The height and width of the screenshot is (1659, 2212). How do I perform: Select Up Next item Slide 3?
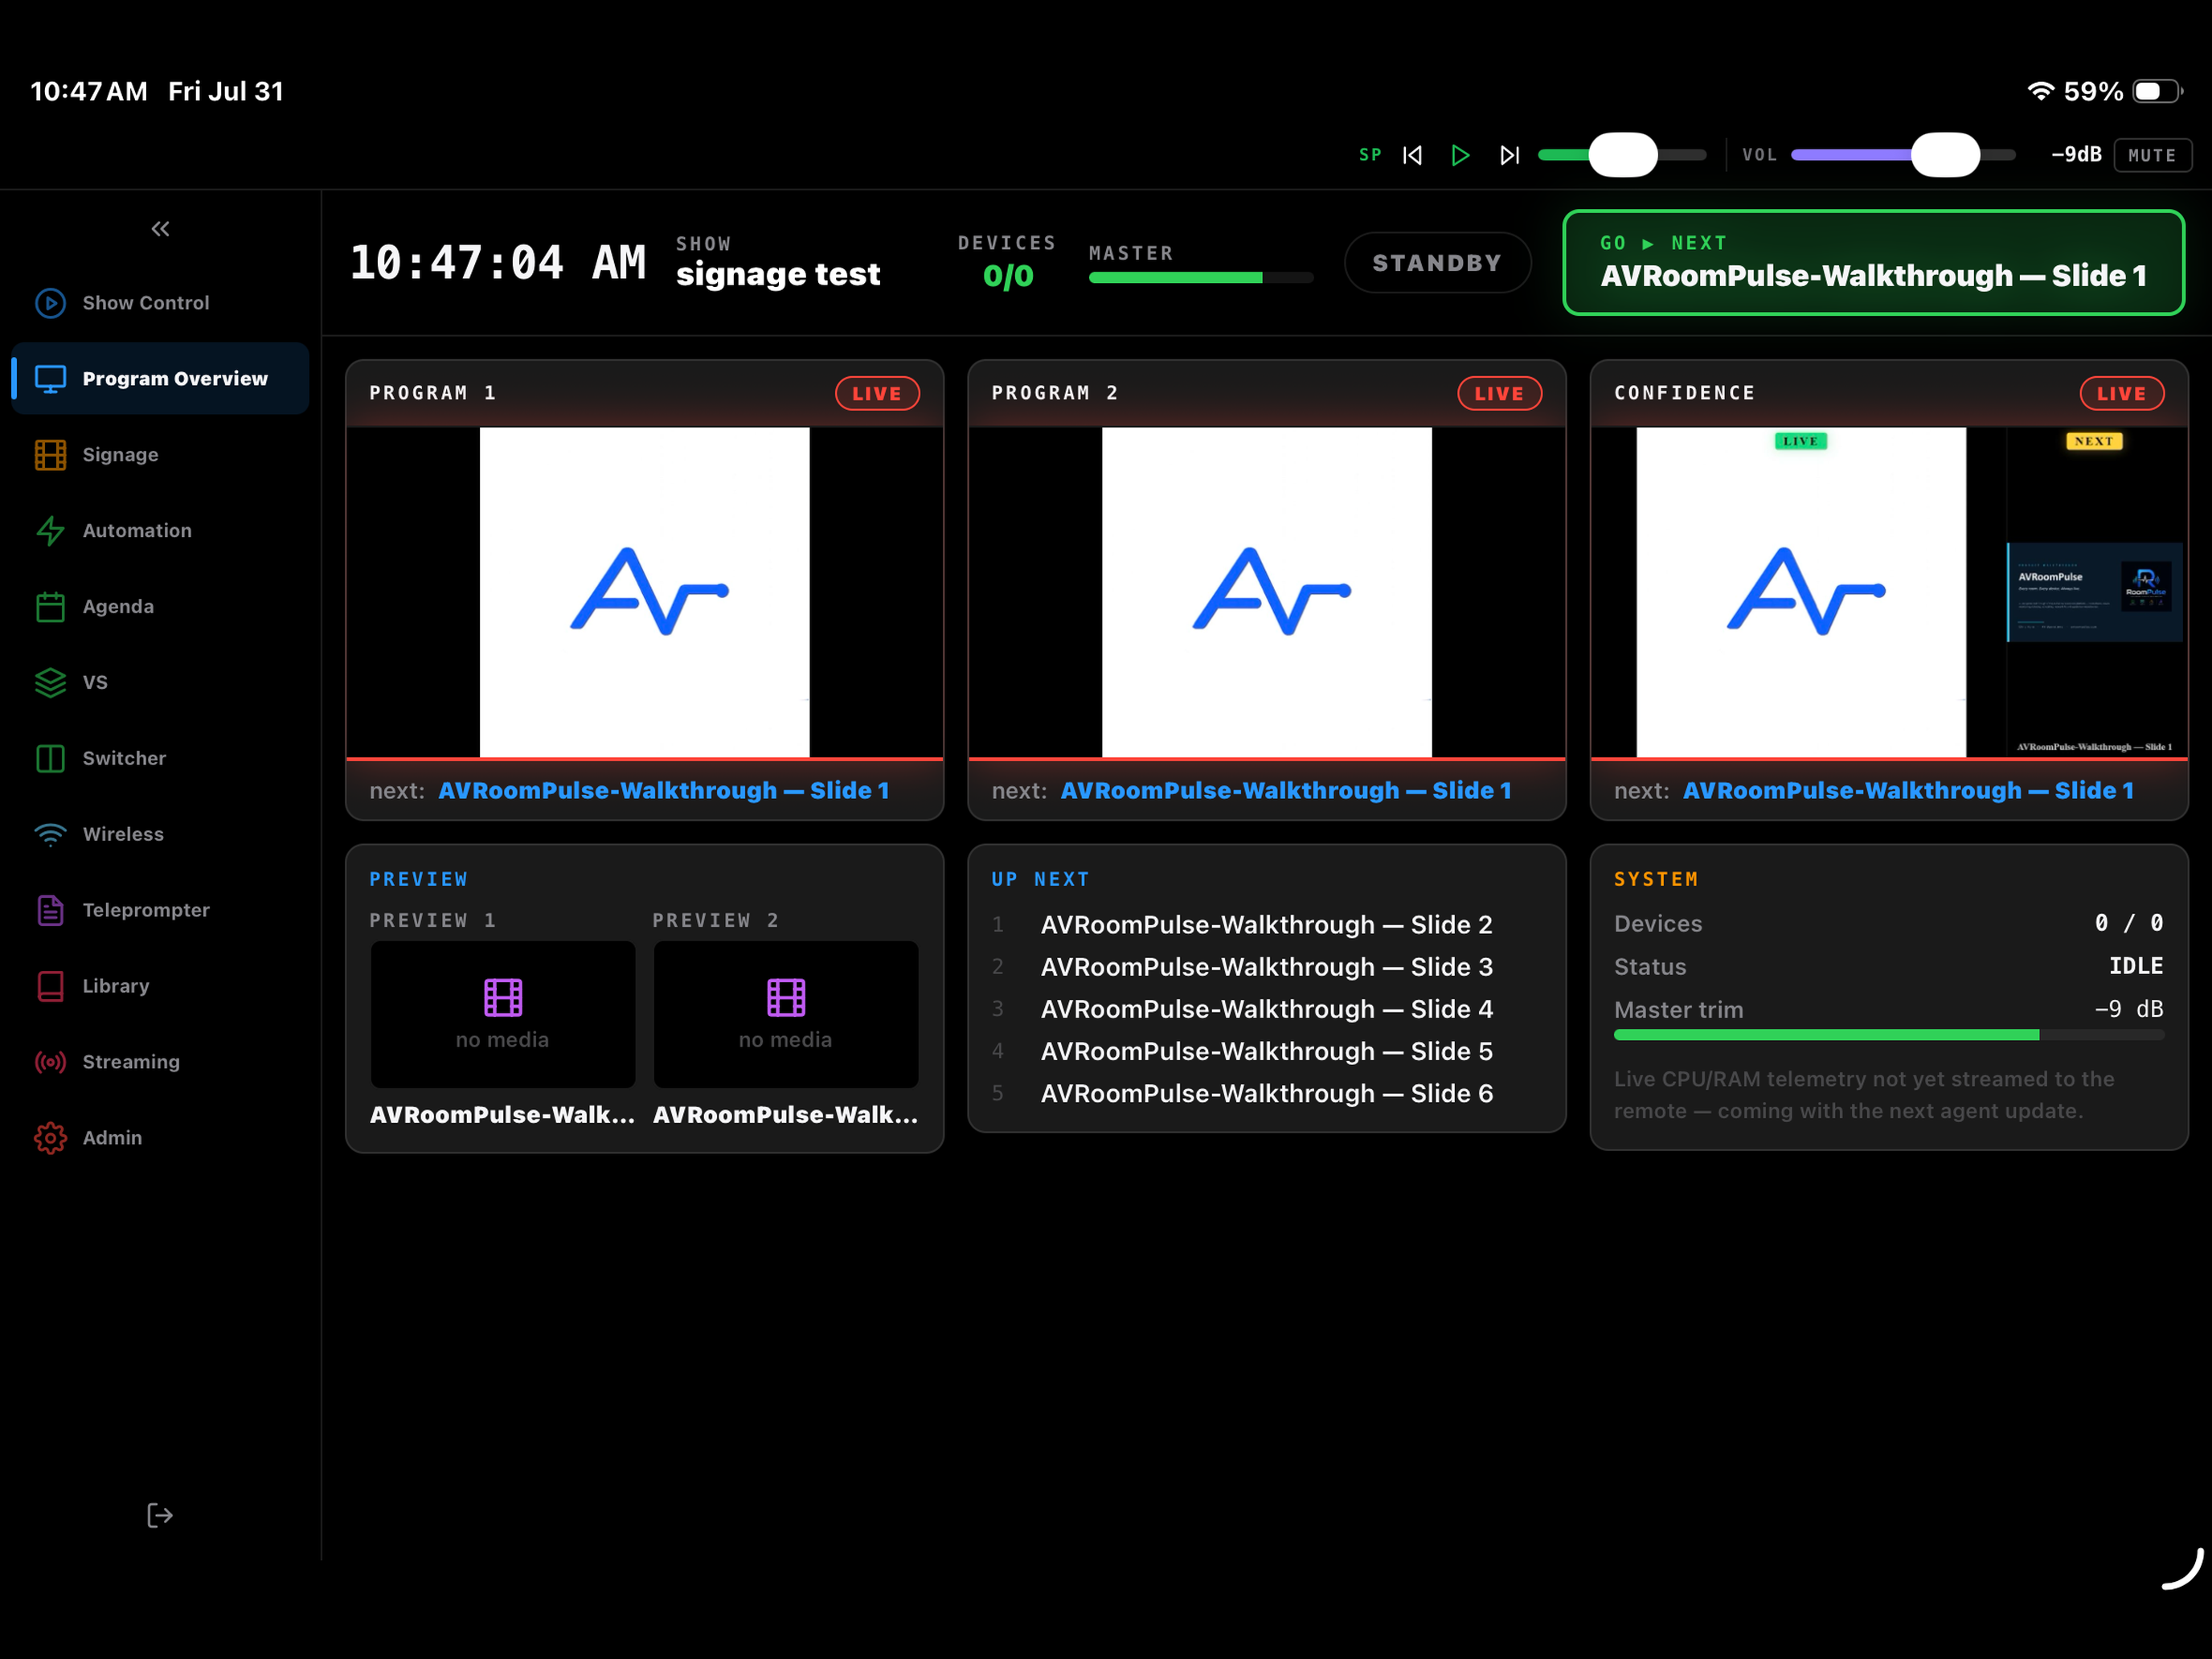point(1266,967)
